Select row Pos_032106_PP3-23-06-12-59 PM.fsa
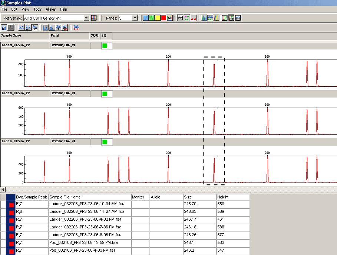The width and height of the screenshot is (337, 255). (x=125, y=243)
